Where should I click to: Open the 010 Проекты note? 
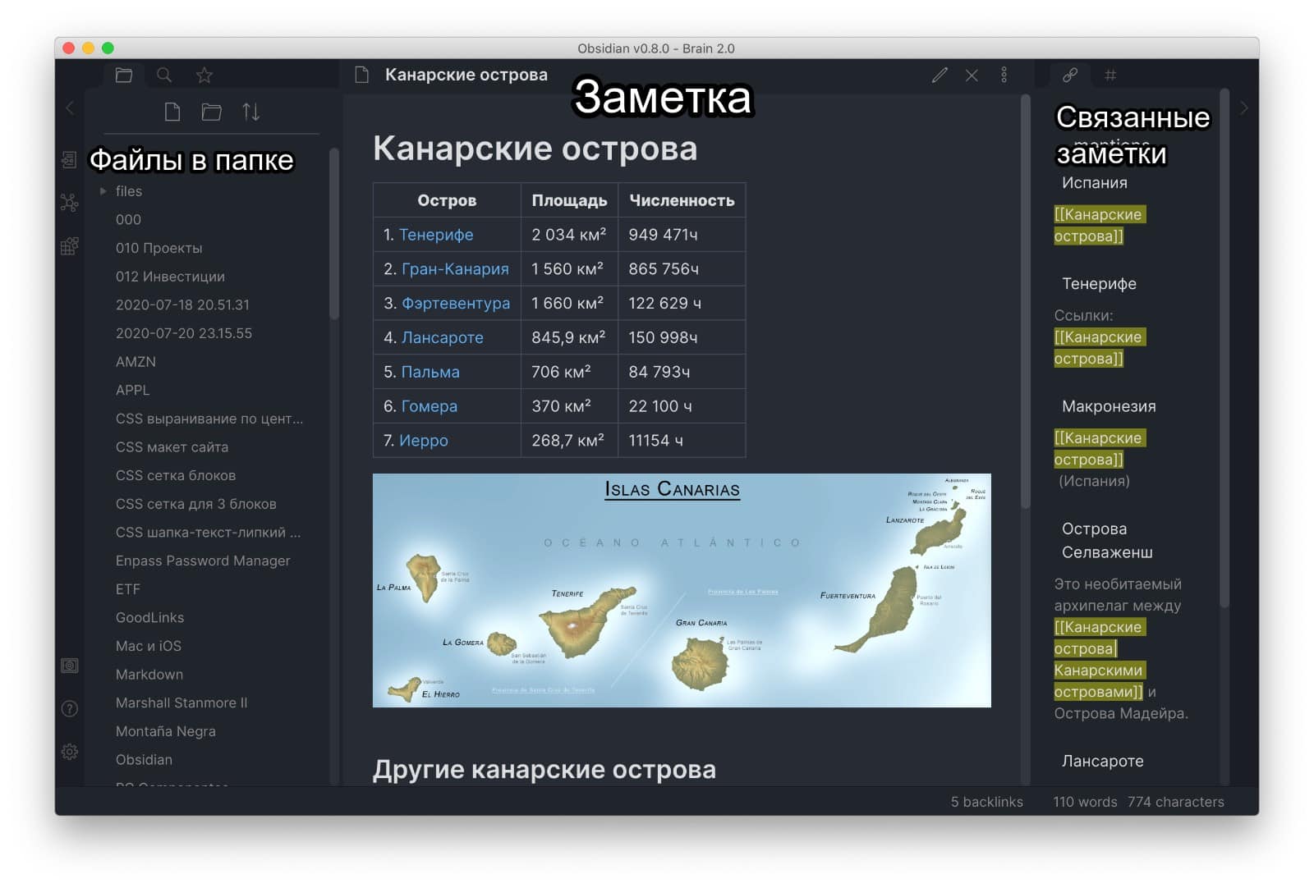pyautogui.click(x=159, y=248)
